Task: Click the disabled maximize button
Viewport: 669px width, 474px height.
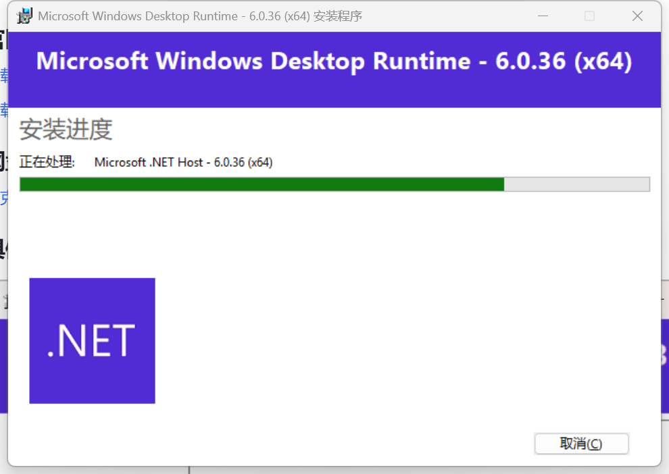Action: (590, 16)
